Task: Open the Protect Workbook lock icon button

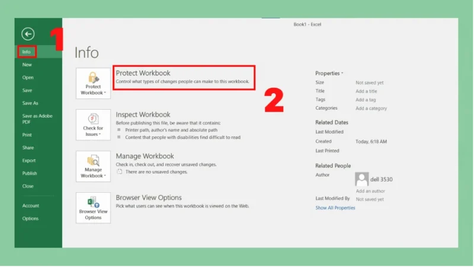Action: point(93,83)
